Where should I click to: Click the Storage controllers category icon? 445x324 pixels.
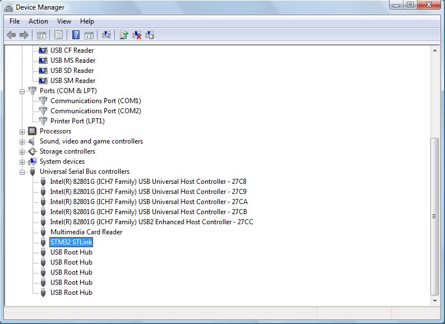point(33,151)
